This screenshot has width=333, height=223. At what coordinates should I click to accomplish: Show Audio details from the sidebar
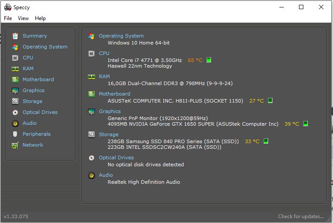30,123
